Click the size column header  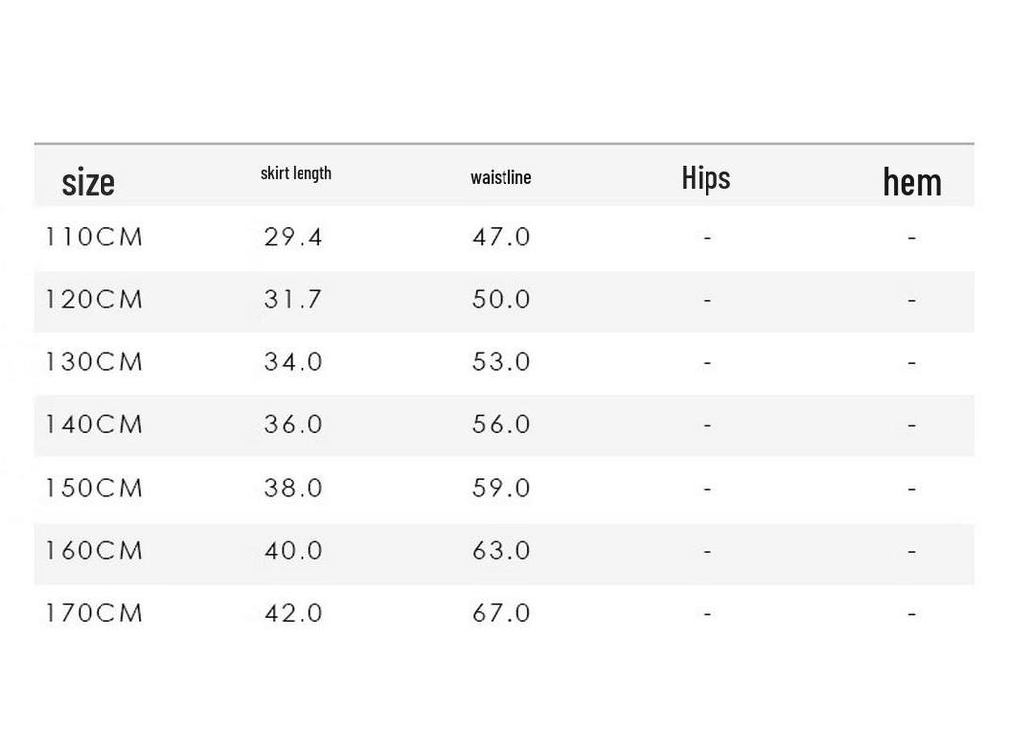pos(89,182)
